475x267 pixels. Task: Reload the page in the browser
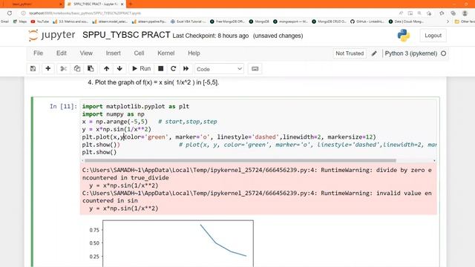tap(10, 13)
